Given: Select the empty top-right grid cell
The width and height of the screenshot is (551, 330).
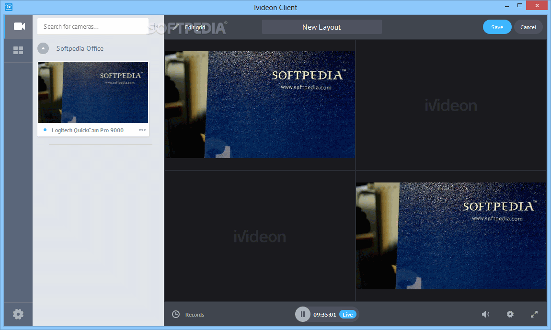Looking at the screenshot, I should coord(451,105).
